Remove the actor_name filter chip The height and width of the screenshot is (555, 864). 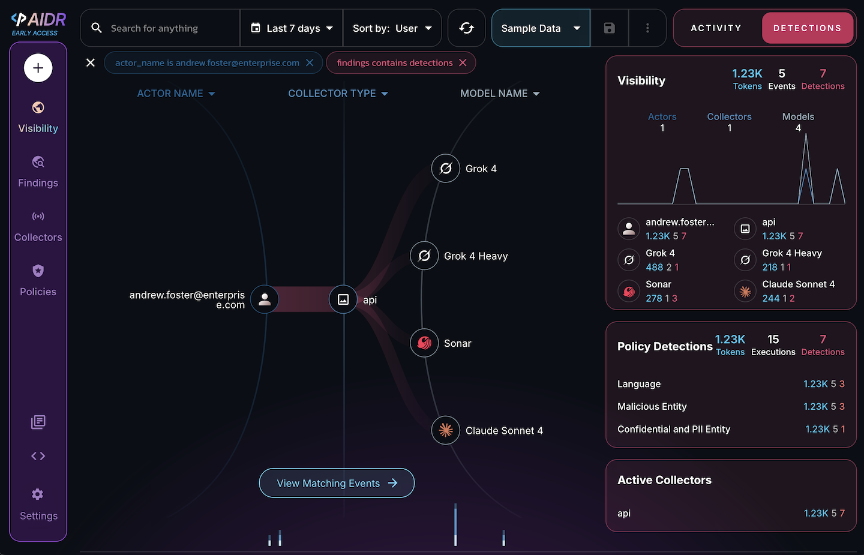[x=310, y=63]
